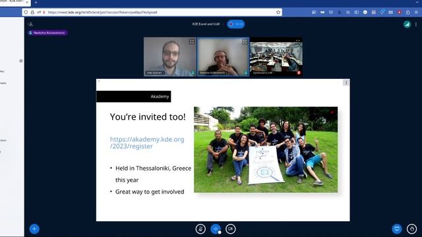Click the striped square extension icon
Viewport: 422px width, 237px height.
[x=374, y=13]
